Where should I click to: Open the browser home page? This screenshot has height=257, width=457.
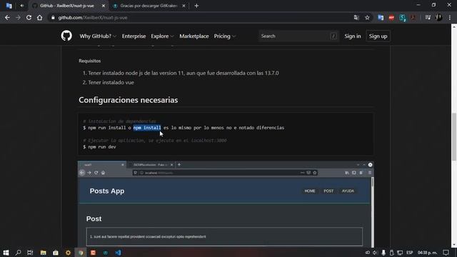click(40, 17)
